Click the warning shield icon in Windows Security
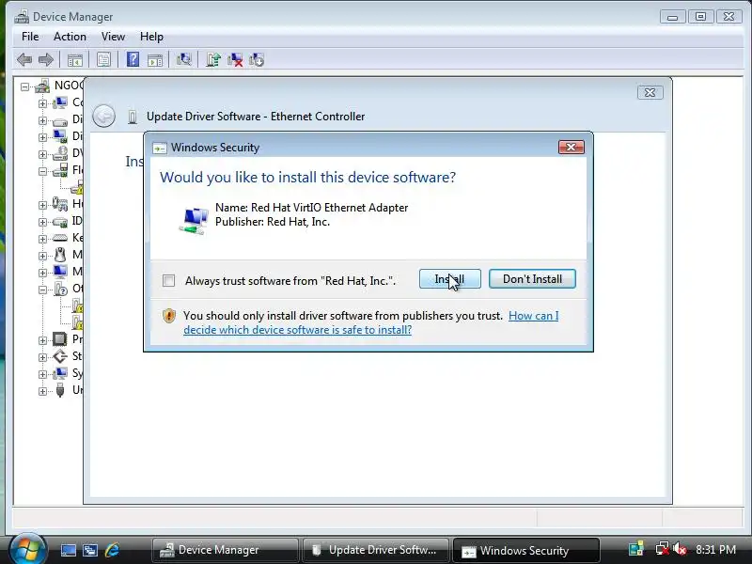The image size is (752, 564). [169, 316]
